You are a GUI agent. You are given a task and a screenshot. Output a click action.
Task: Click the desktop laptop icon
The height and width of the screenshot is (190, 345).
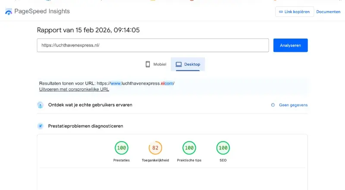(x=179, y=64)
